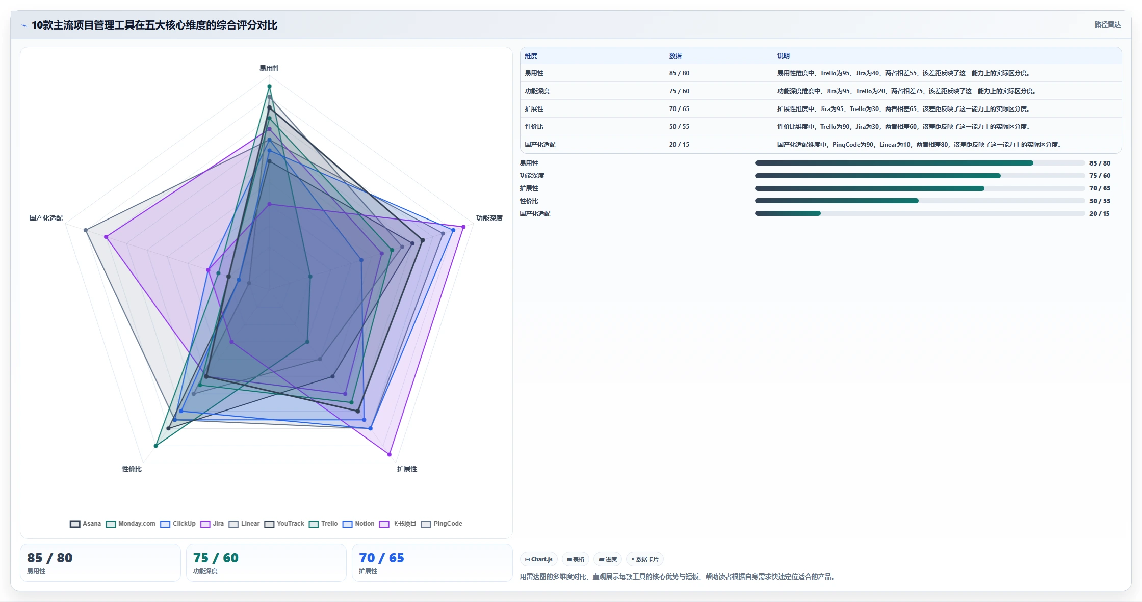Click description mentioning Trello为95, Jira为40
1142x602 pixels.
pyautogui.click(x=904, y=73)
